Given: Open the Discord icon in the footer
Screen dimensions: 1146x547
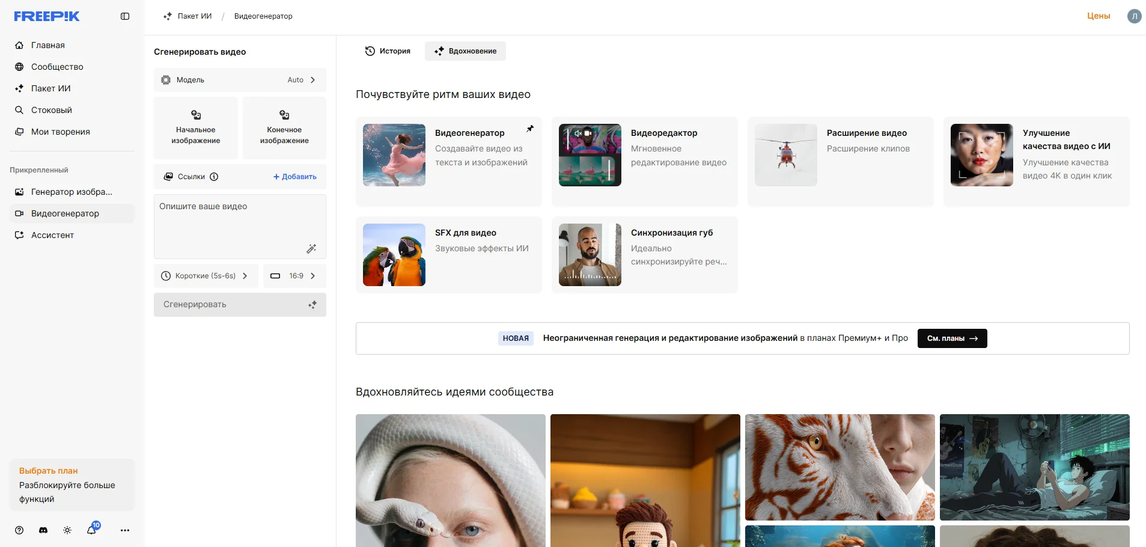Looking at the screenshot, I should 43,530.
